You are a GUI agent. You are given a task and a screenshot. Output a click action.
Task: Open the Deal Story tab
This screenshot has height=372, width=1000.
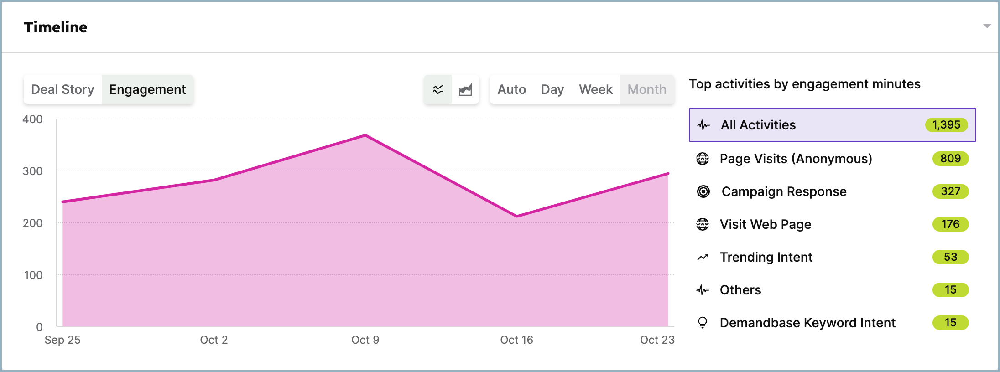[x=62, y=89]
